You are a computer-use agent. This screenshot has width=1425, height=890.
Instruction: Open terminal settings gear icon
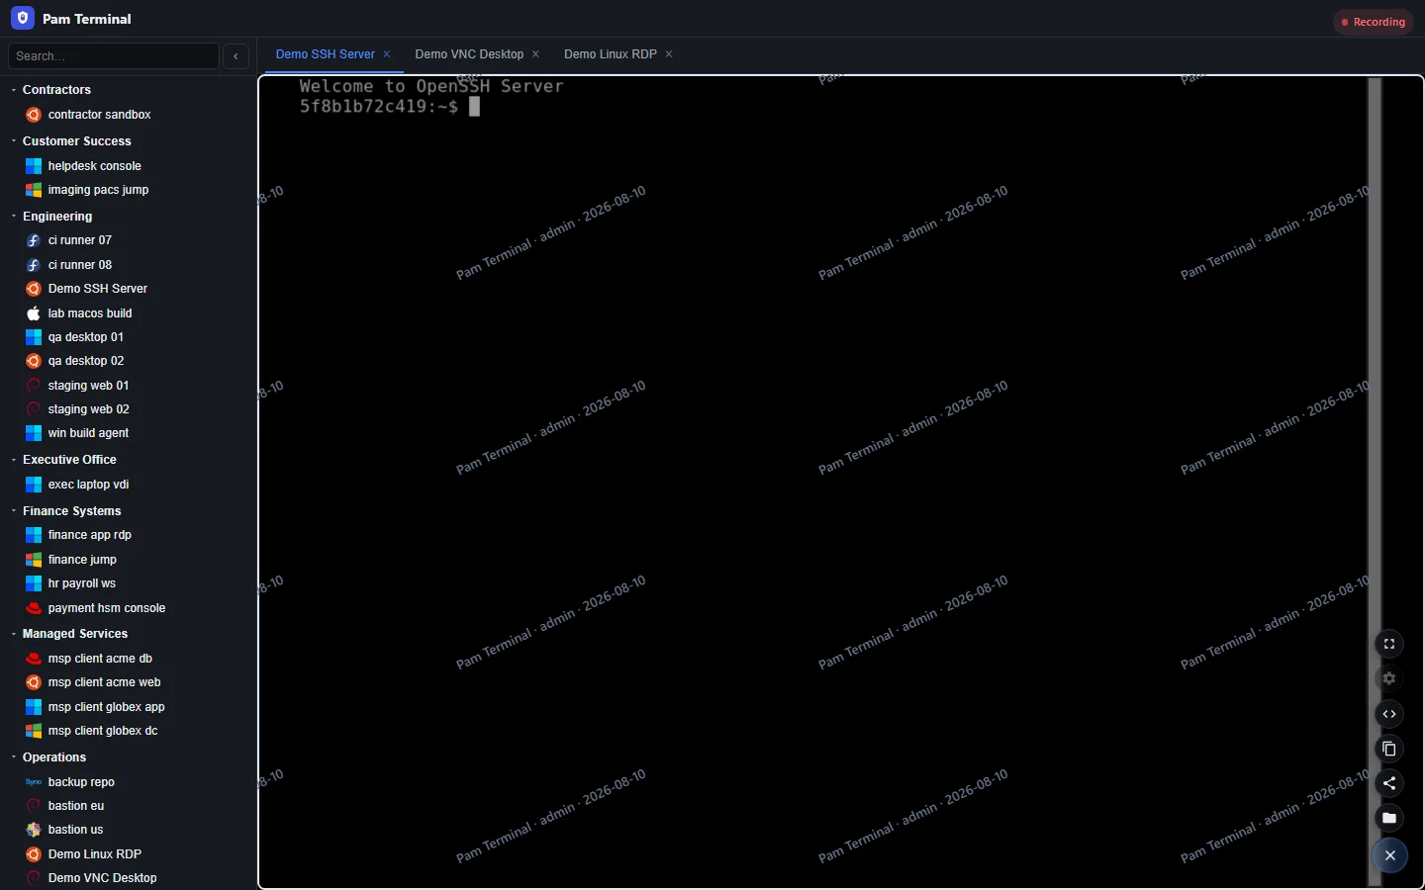point(1389,678)
